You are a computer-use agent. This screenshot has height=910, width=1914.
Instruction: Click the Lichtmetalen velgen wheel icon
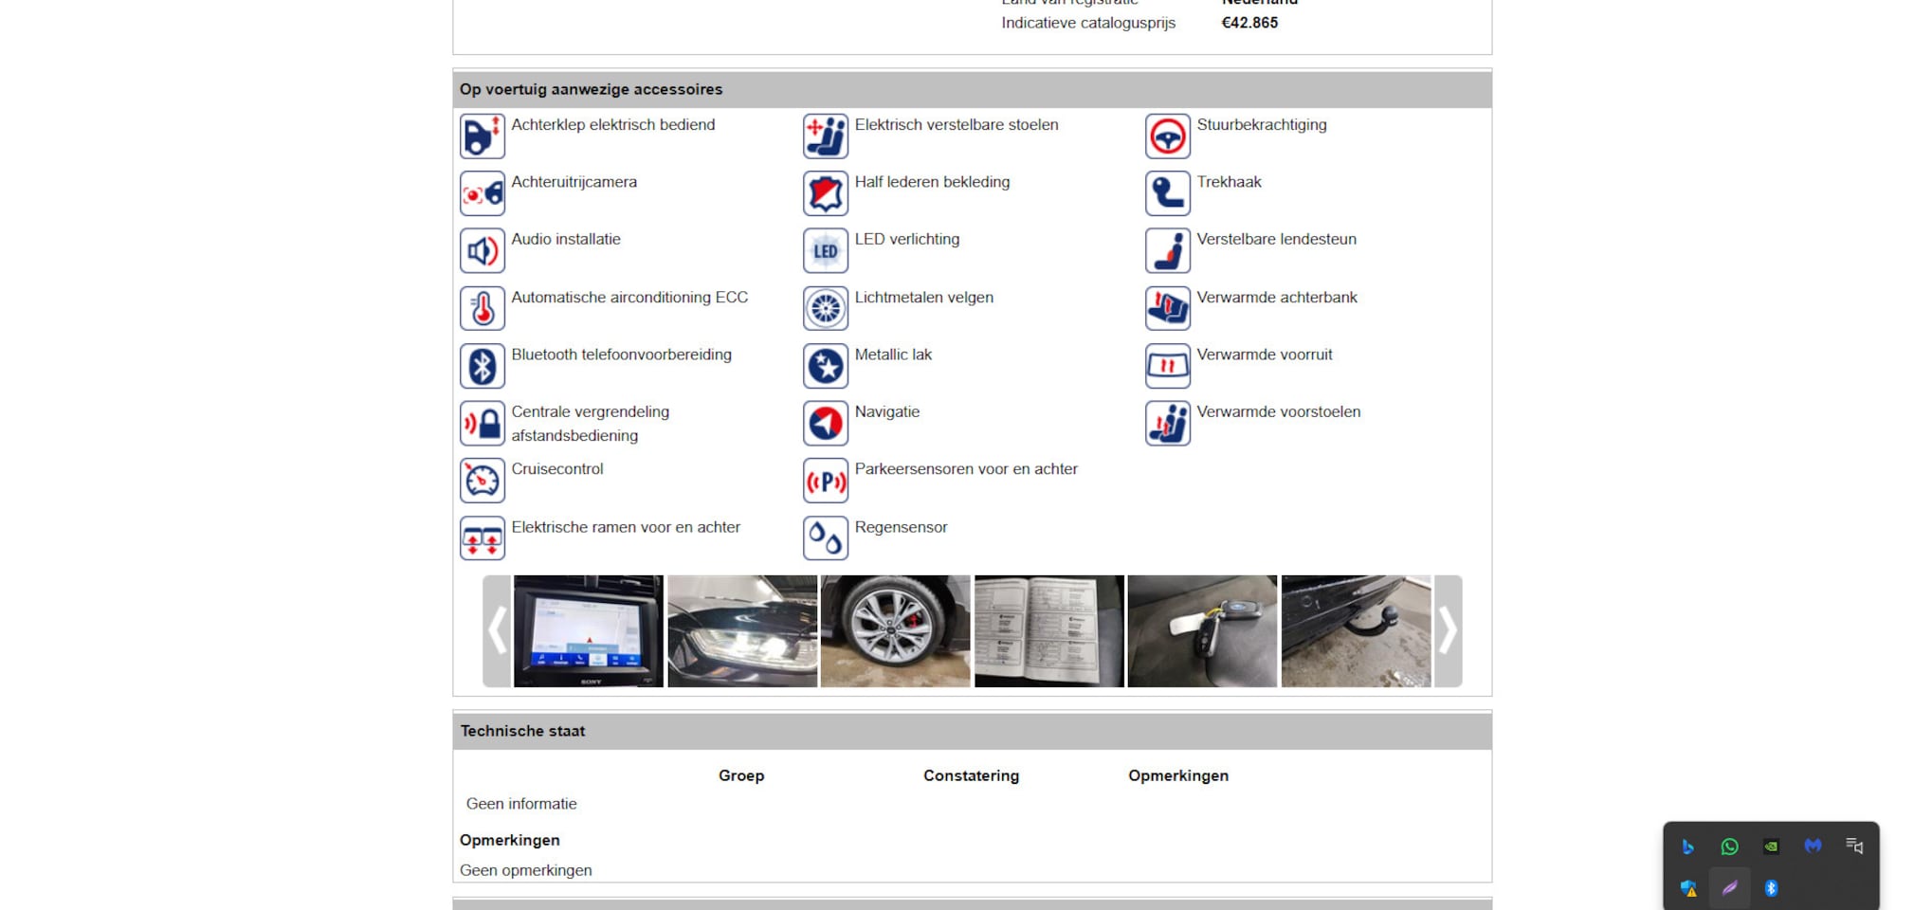point(825,308)
